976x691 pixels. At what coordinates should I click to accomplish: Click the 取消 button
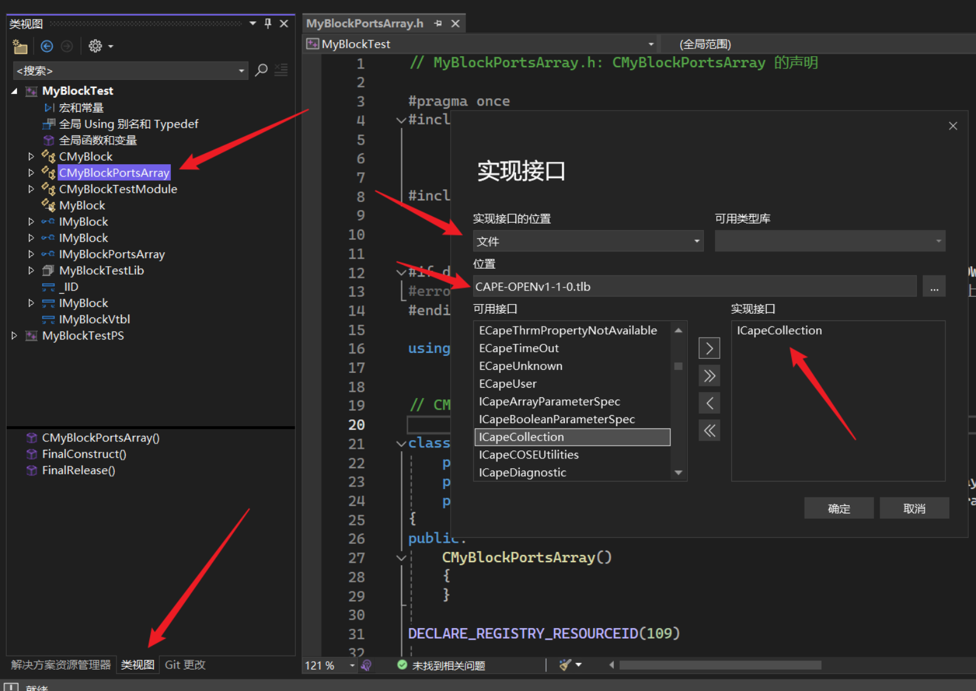pyautogui.click(x=914, y=508)
